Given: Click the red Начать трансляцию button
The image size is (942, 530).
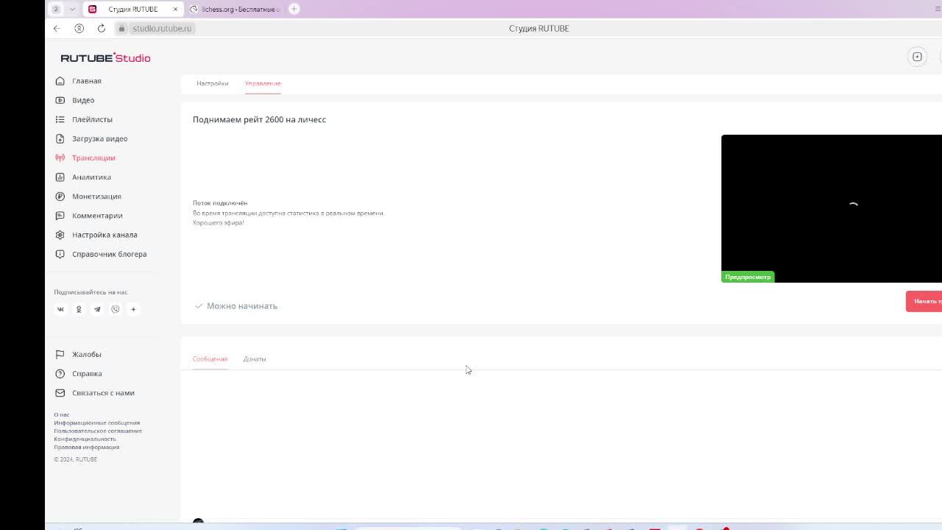Looking at the screenshot, I should [924, 301].
